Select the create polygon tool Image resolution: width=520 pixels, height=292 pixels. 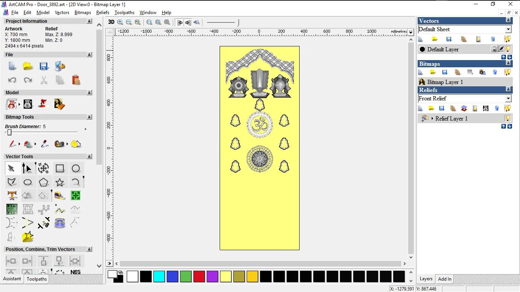(x=44, y=182)
